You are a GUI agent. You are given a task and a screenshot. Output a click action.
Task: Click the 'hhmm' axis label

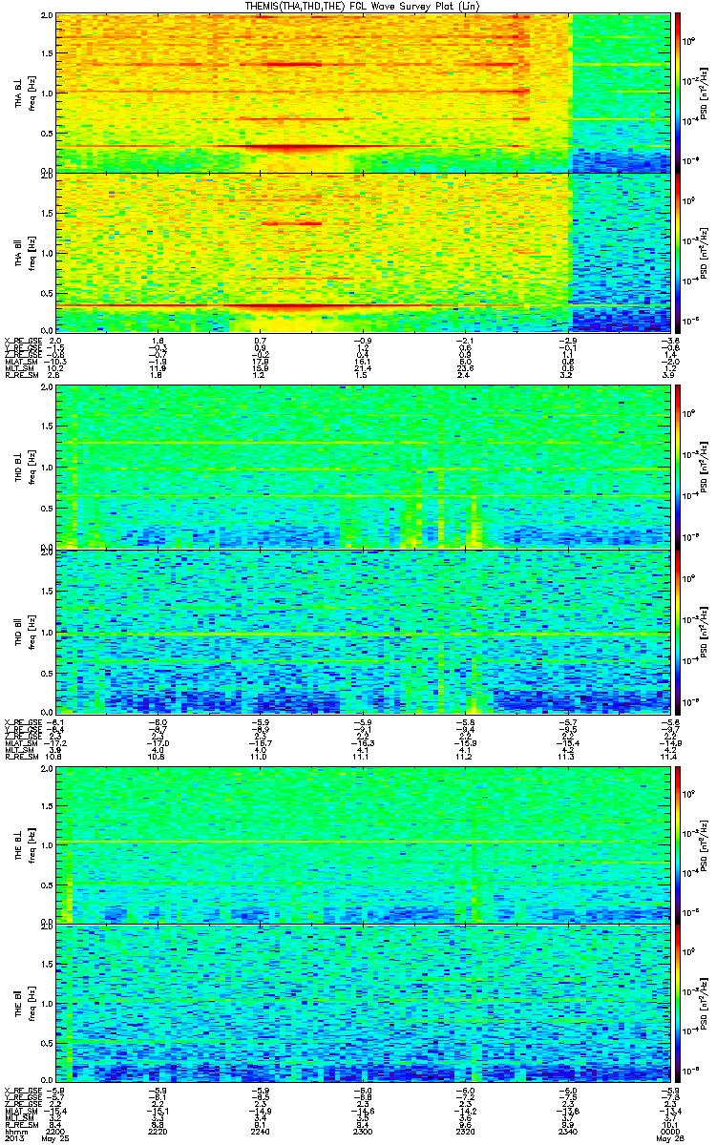pos(15,1131)
